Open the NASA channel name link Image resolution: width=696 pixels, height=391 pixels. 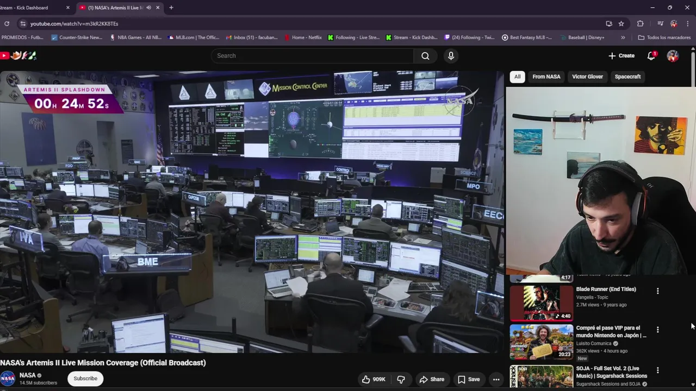tap(27, 375)
